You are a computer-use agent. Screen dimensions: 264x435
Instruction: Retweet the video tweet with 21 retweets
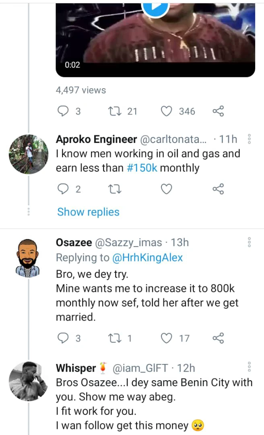(x=115, y=111)
